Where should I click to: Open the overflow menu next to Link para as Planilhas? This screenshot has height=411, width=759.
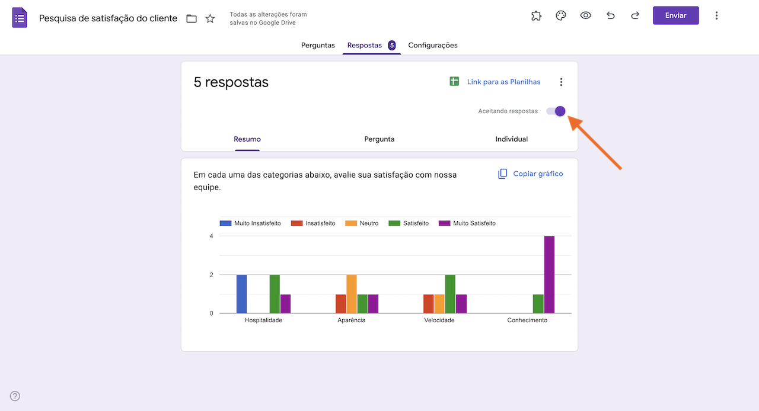coord(561,82)
